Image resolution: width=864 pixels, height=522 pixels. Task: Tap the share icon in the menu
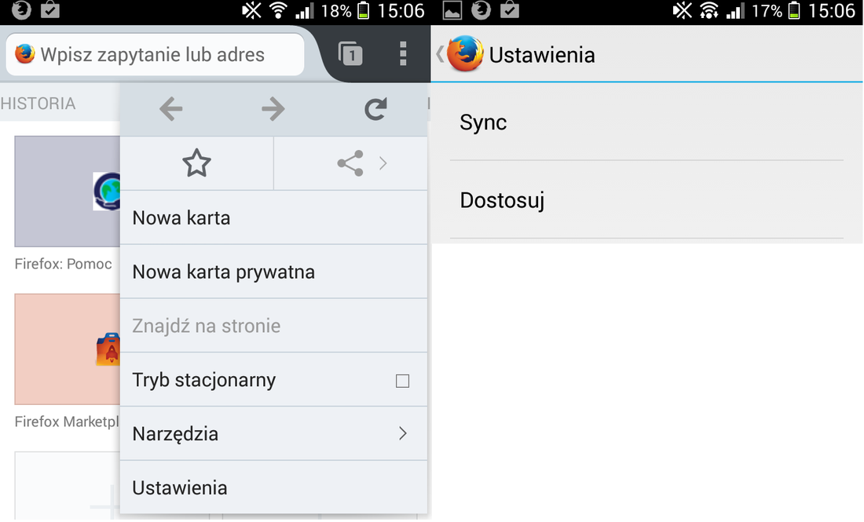click(350, 163)
